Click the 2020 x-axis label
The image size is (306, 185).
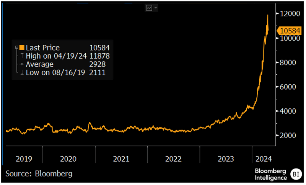(68, 159)
